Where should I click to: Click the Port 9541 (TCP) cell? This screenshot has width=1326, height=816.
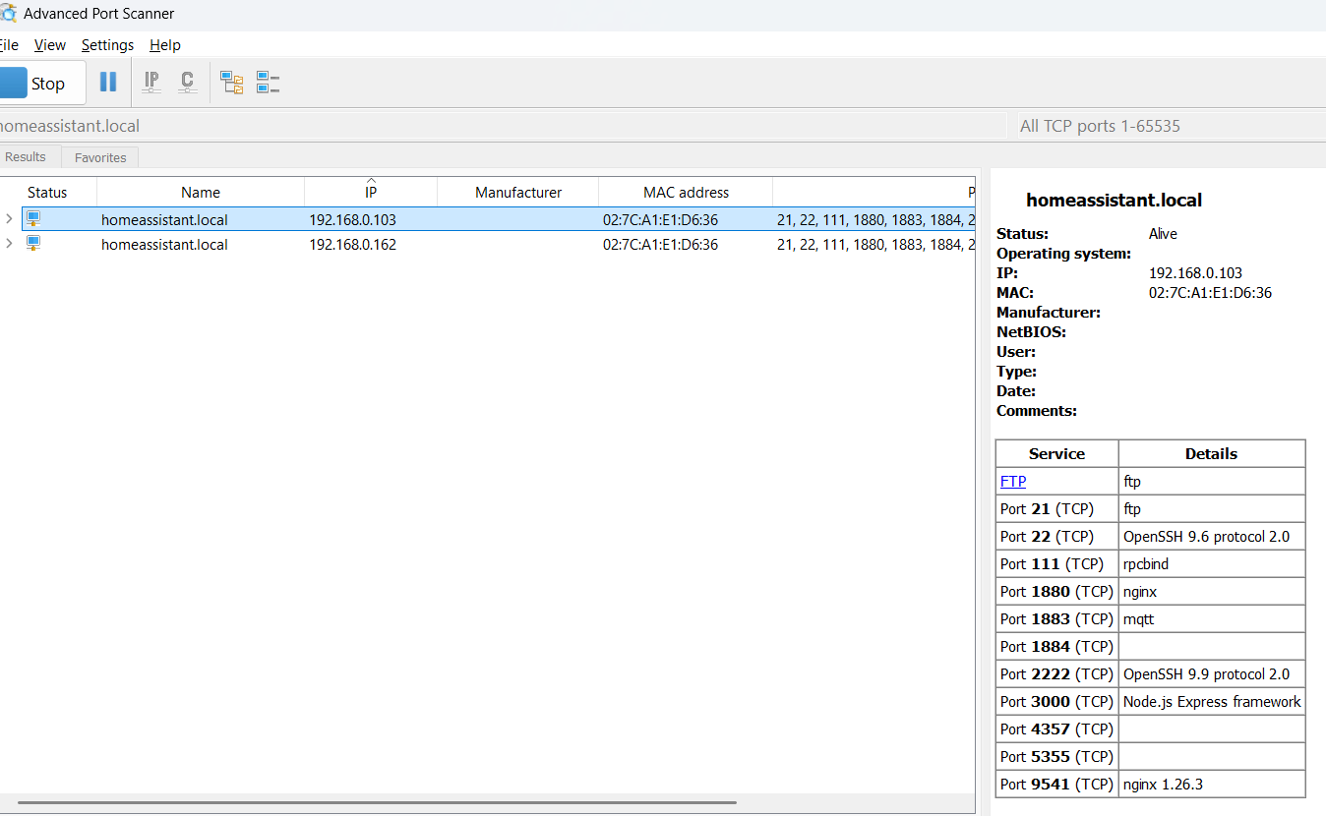click(x=1057, y=785)
